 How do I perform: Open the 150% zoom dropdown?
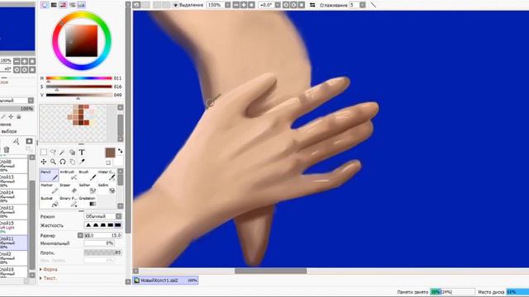pyautogui.click(x=228, y=5)
